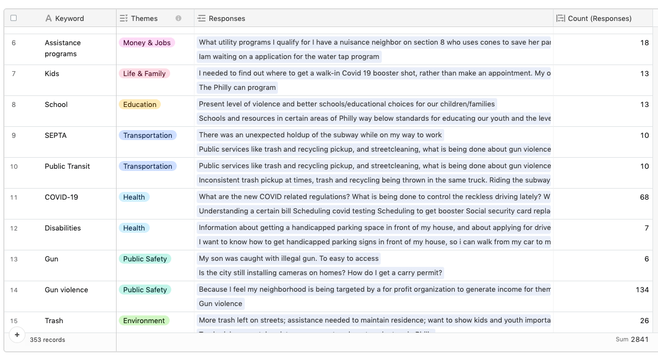Open 'Inconsistent trash pickup at times' response
This screenshot has width=658, height=359.
tap(373, 180)
